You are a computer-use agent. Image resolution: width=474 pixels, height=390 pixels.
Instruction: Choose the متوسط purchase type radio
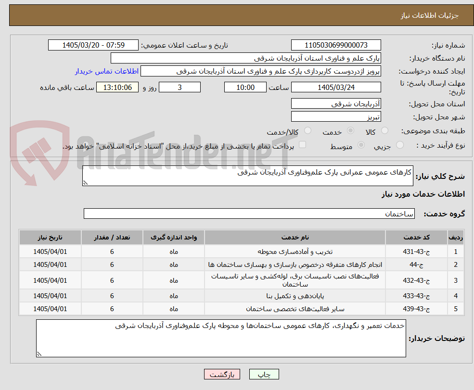click(x=361, y=145)
